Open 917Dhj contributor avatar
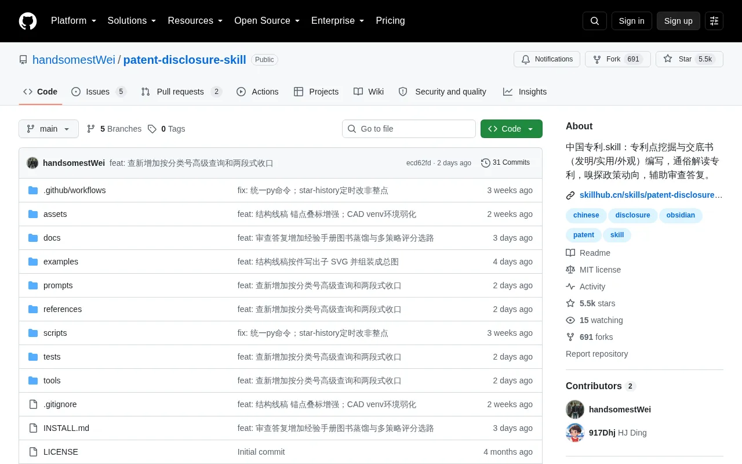742x464 pixels. (575, 433)
